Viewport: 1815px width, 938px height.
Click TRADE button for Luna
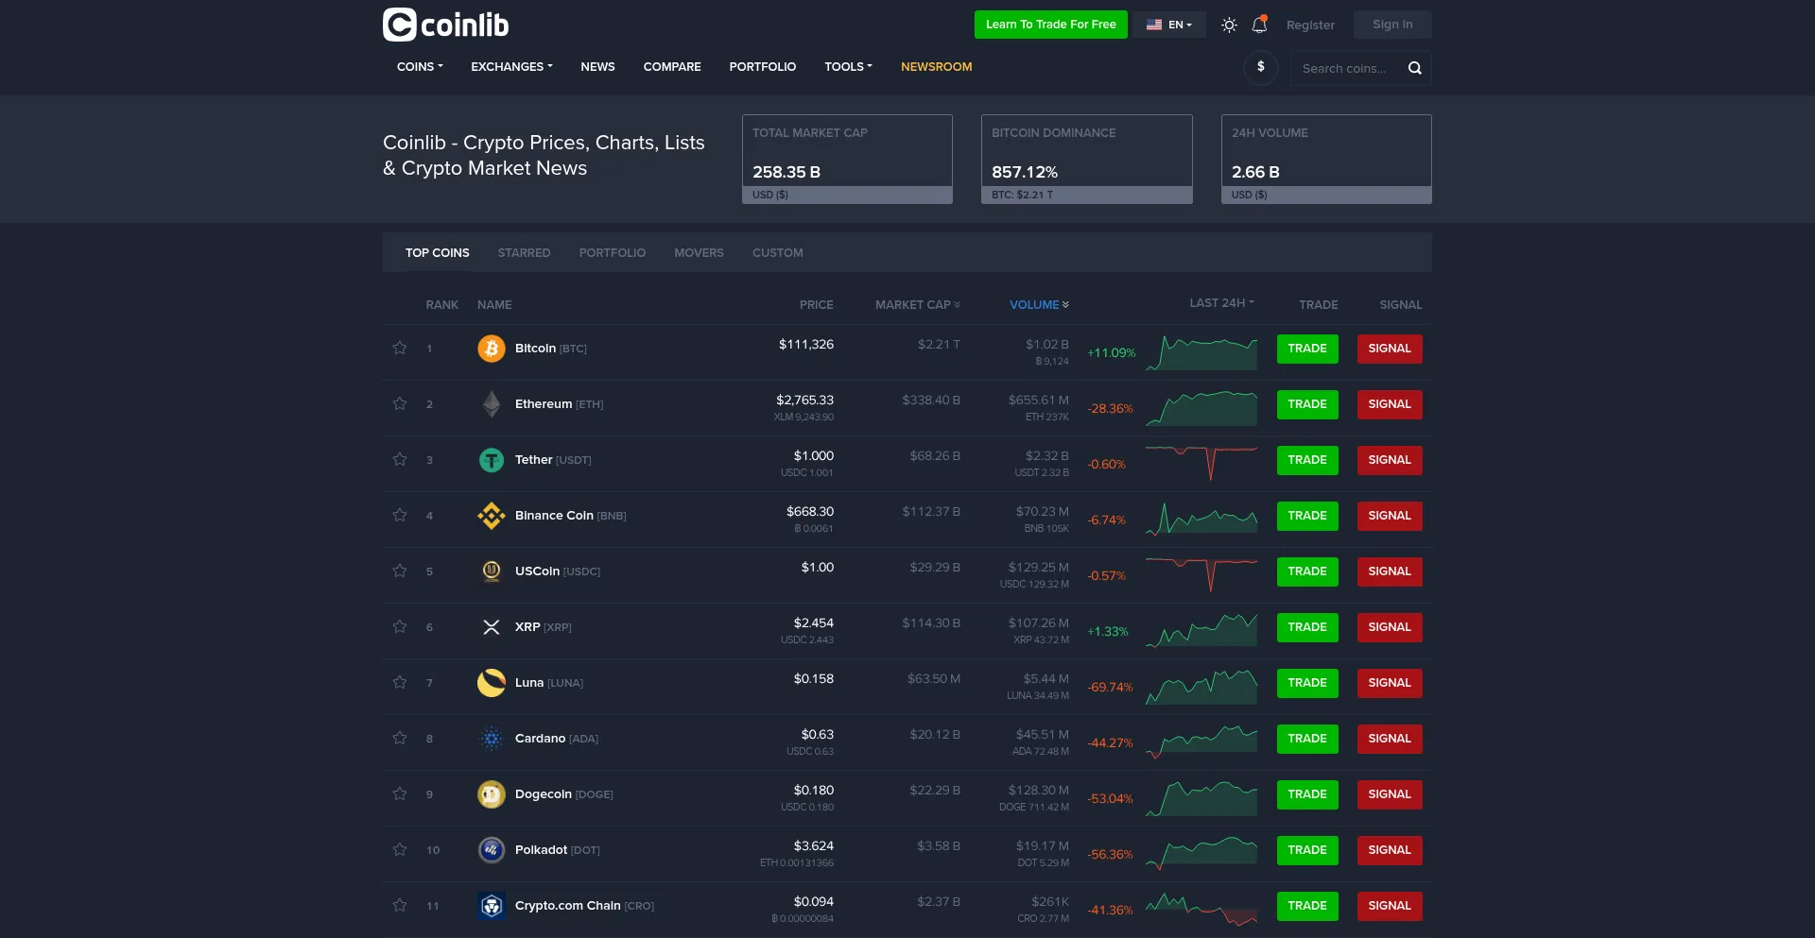pyautogui.click(x=1307, y=683)
